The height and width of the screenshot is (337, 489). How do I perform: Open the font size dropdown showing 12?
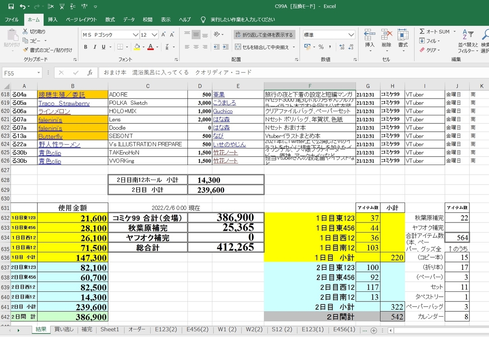[x=154, y=35]
